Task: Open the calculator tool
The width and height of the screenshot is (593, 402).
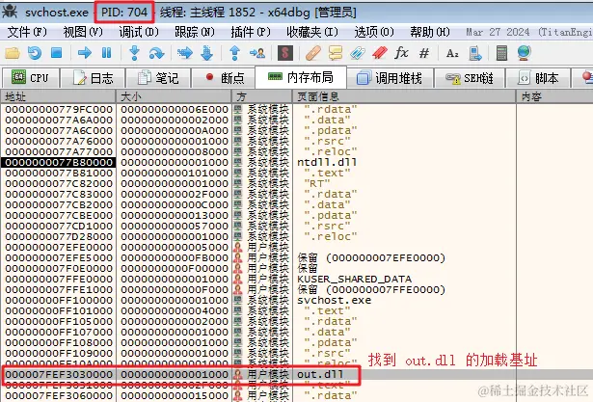Action: point(501,53)
